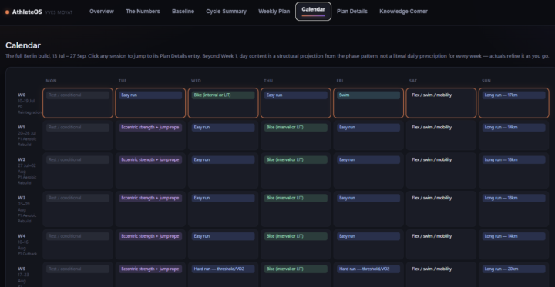The width and height of the screenshot is (555, 287).
Task: Open the Weekly Plan tab
Action: pos(274,12)
